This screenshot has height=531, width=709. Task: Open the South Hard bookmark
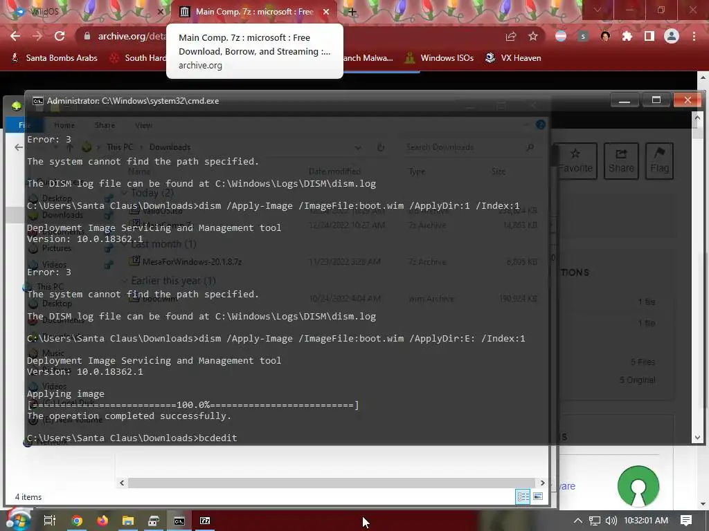138,58
